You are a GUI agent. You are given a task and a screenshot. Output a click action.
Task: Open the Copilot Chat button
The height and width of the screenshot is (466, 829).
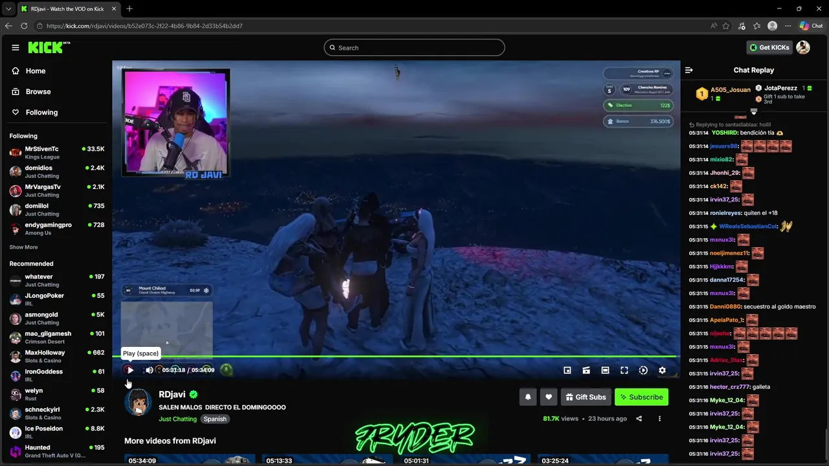[811, 26]
